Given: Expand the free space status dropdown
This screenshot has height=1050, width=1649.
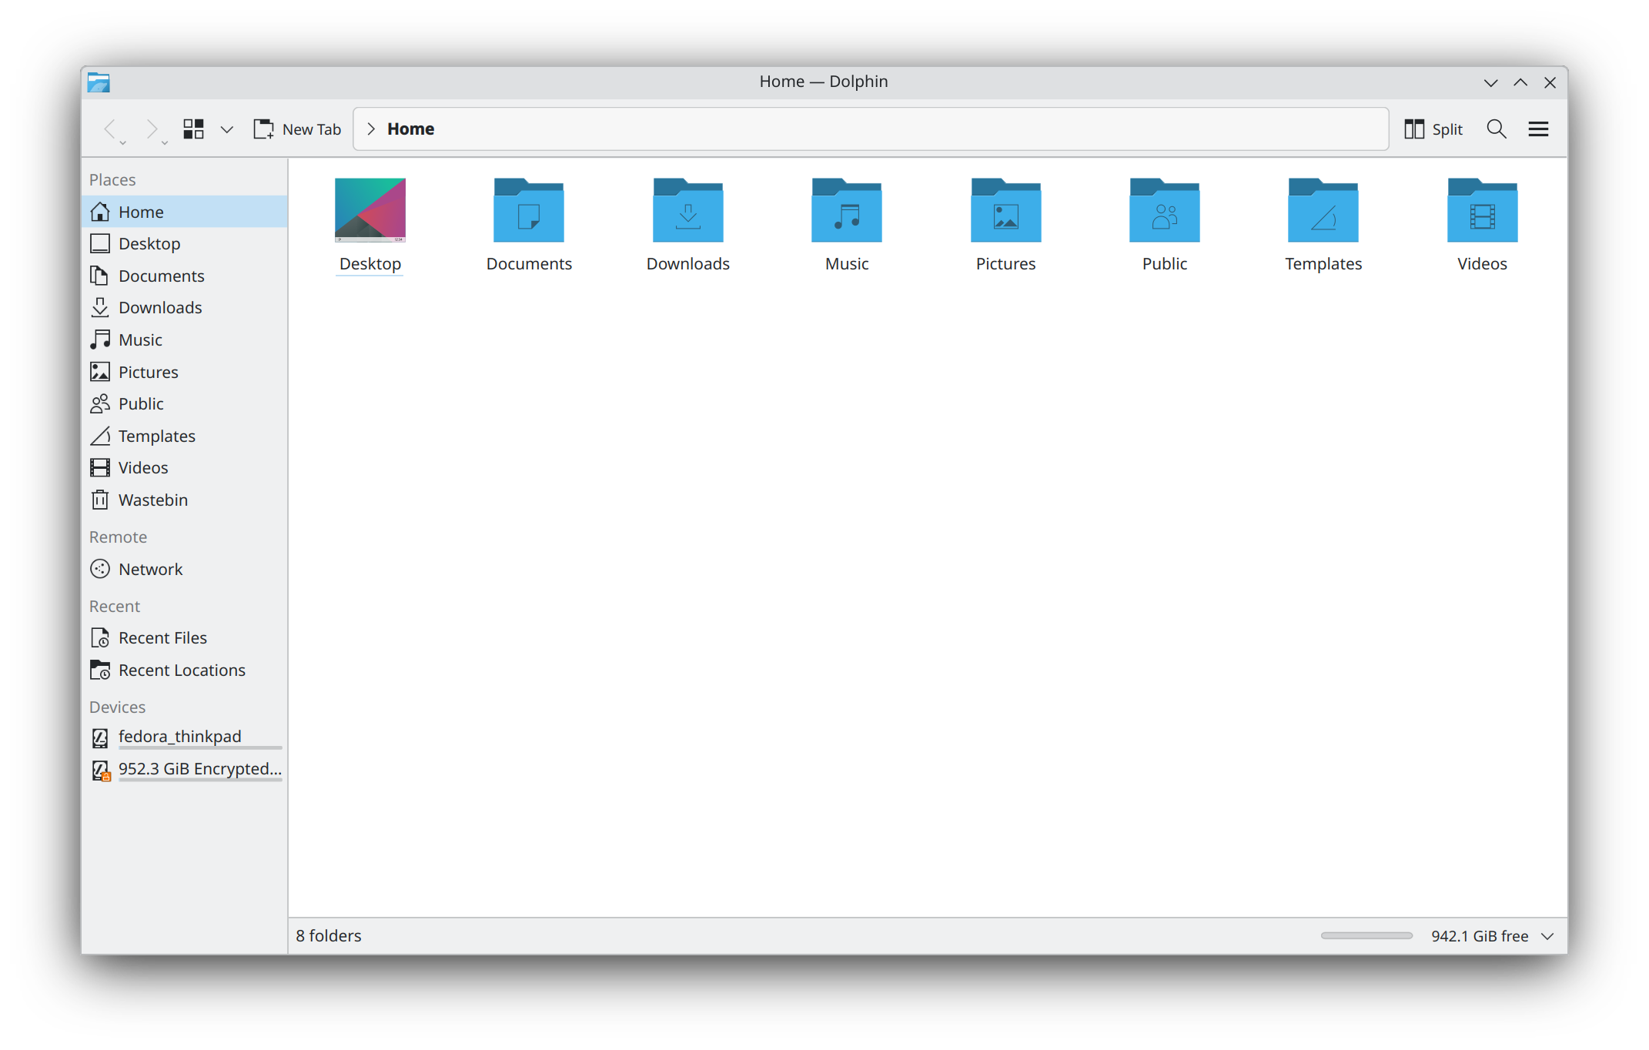Looking at the screenshot, I should pyautogui.click(x=1547, y=936).
